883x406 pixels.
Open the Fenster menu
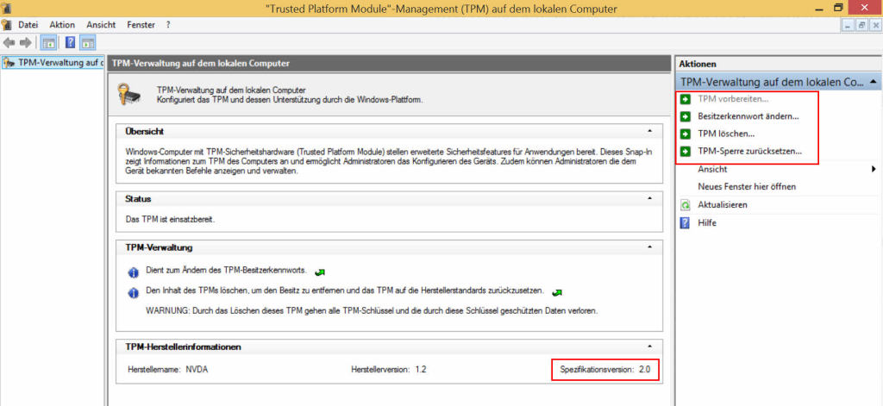pyautogui.click(x=141, y=25)
